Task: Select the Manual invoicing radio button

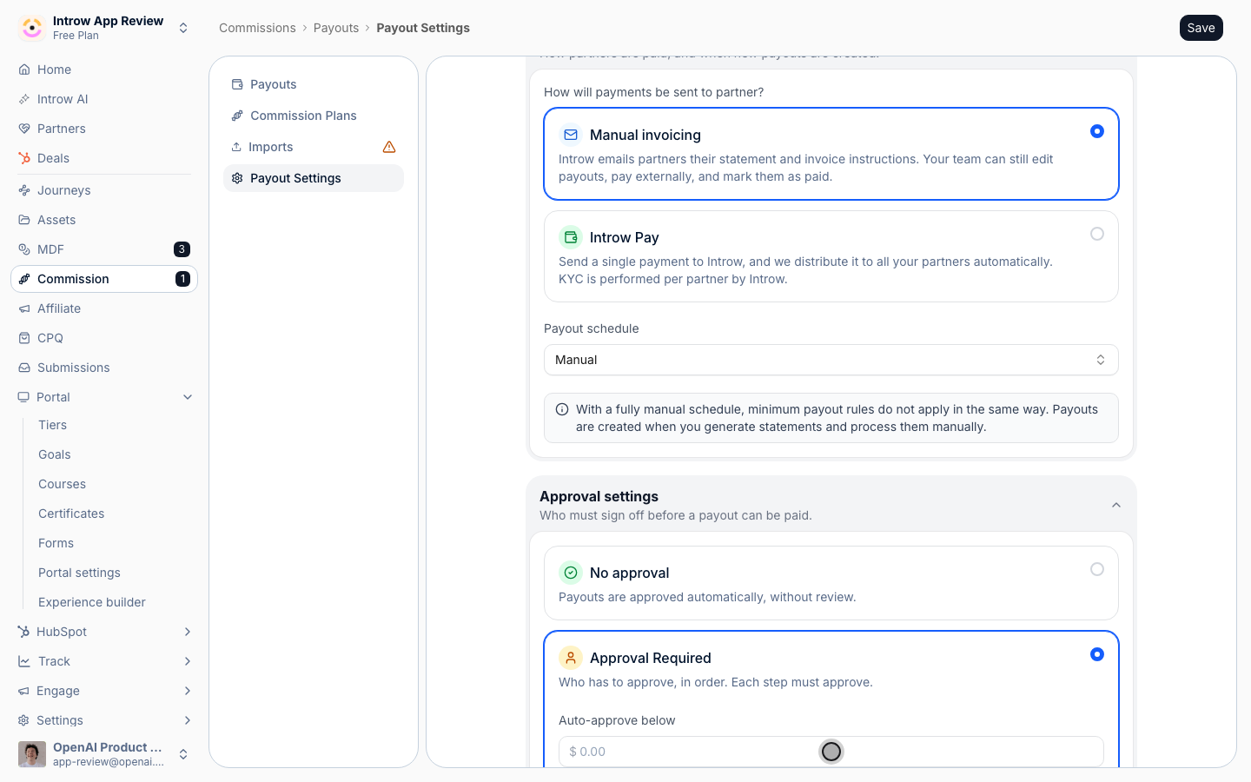Action: (x=1097, y=131)
